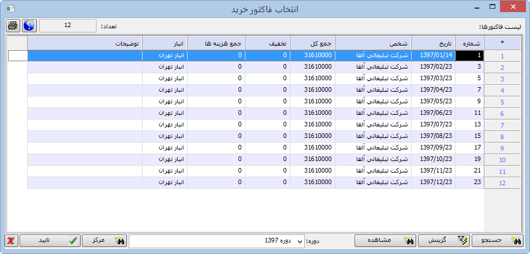
Task: Click the جمع کل total column header
Action: 312,43
